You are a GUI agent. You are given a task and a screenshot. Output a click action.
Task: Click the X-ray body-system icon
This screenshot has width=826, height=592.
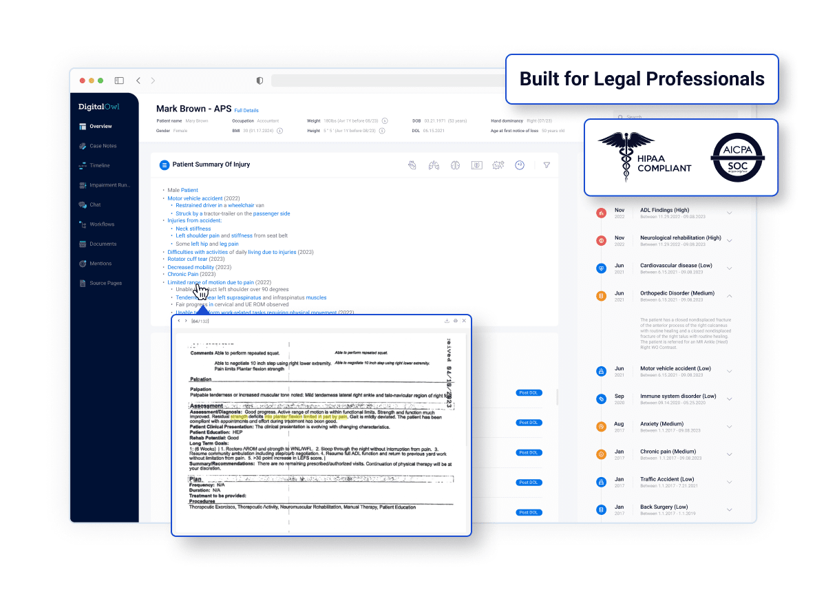tap(476, 165)
